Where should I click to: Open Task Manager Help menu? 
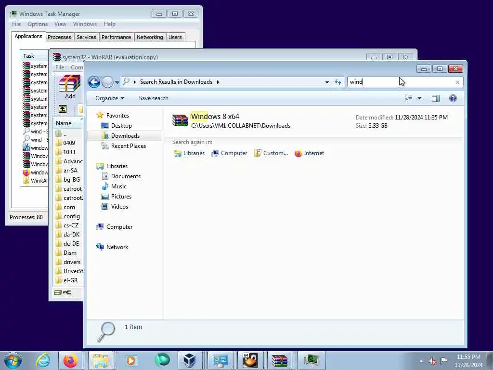[109, 24]
